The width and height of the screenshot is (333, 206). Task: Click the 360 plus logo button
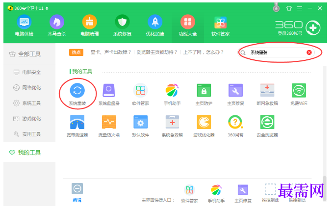click(x=313, y=28)
